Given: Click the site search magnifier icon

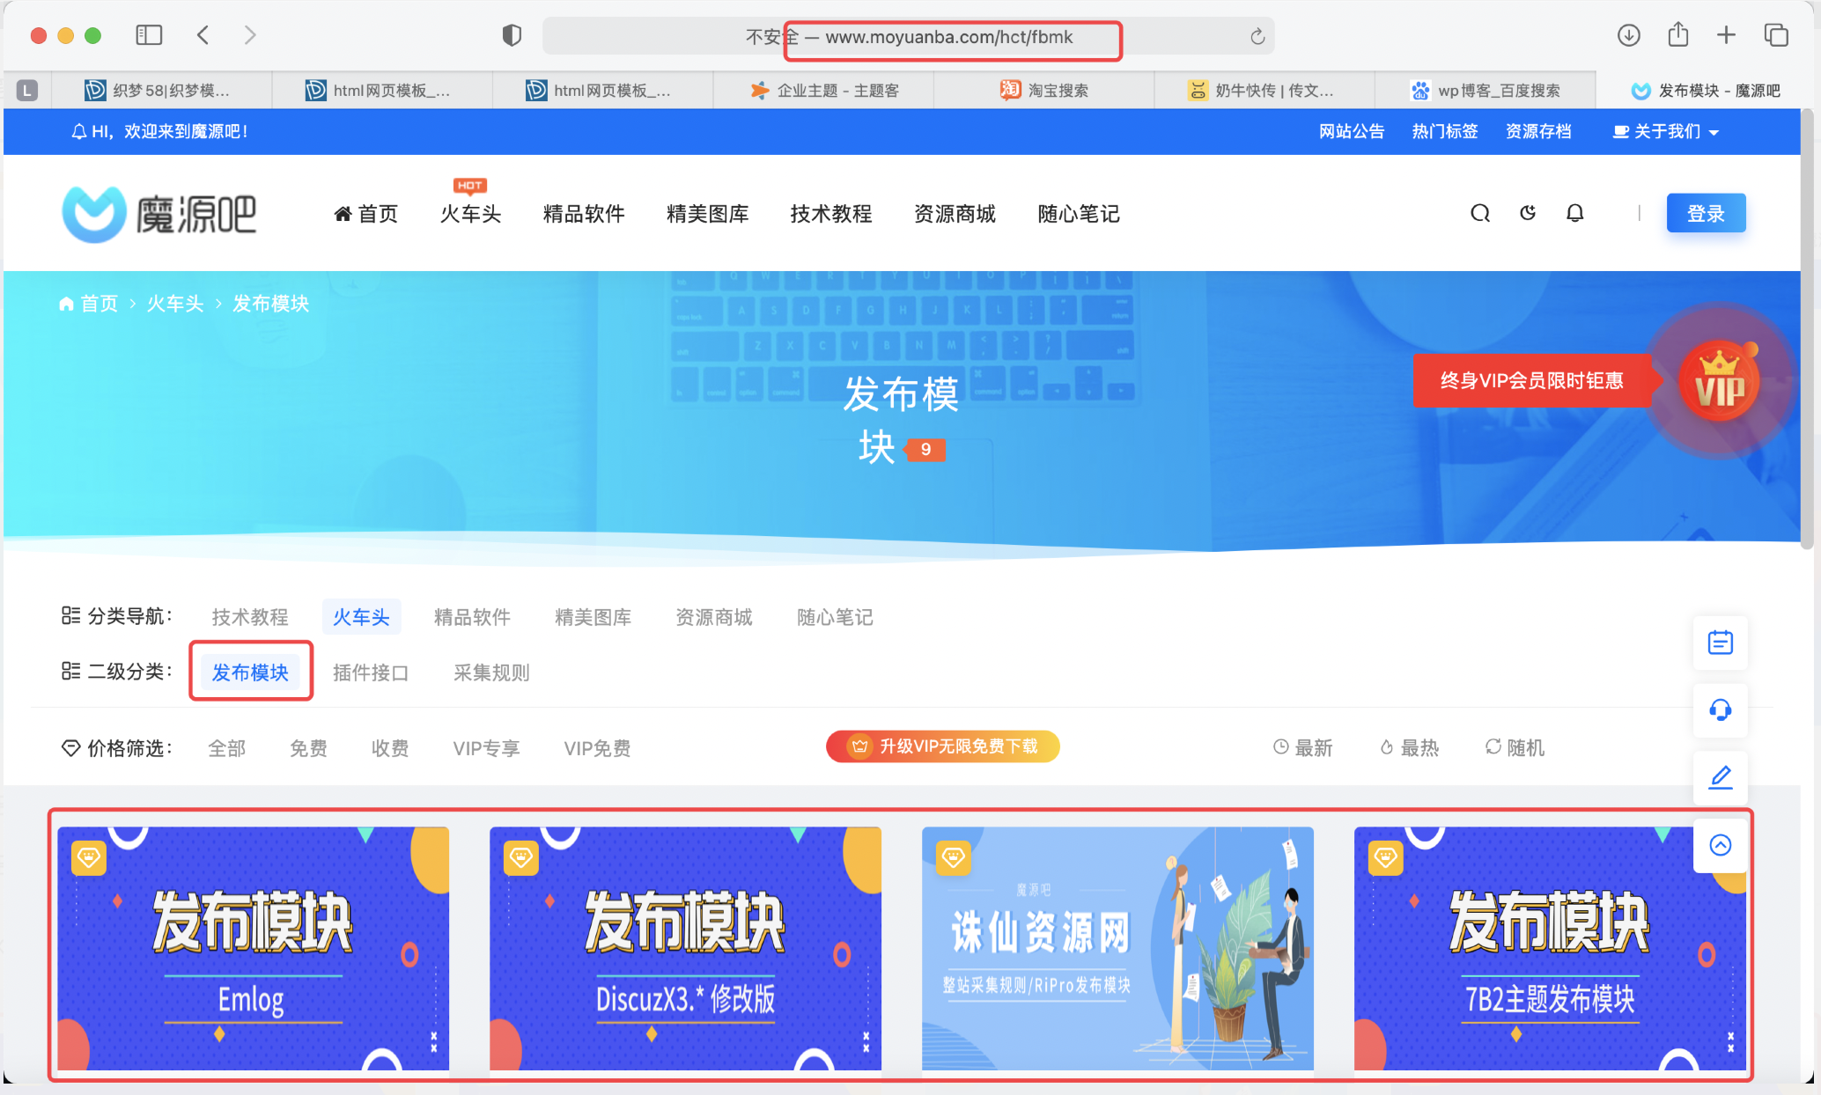Looking at the screenshot, I should (x=1480, y=213).
